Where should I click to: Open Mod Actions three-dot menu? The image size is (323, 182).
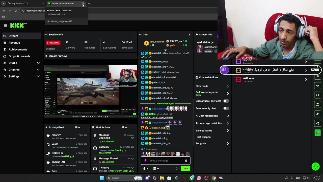point(133,127)
